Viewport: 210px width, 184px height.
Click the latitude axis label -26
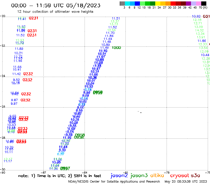pyautogui.click(x=3, y=107)
